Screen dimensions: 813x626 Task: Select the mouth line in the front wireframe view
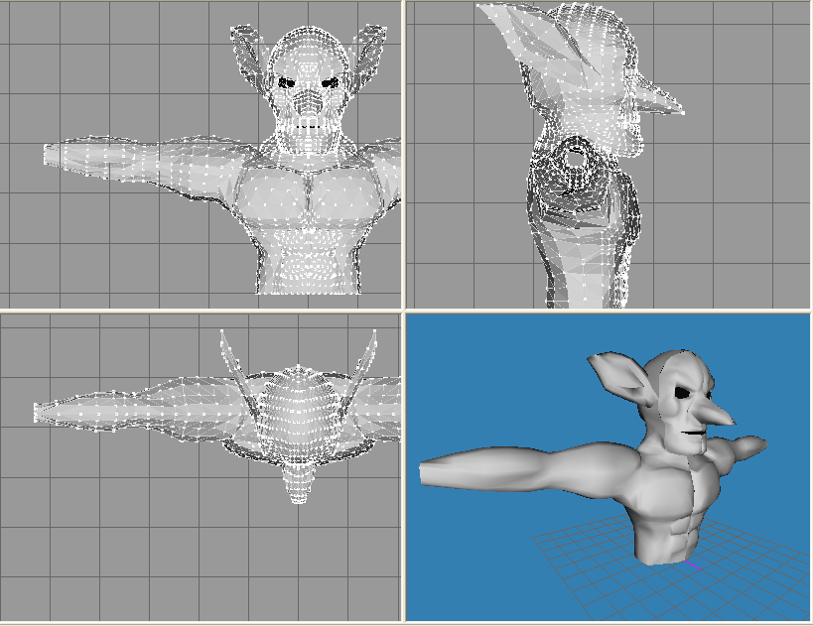pyautogui.click(x=308, y=126)
